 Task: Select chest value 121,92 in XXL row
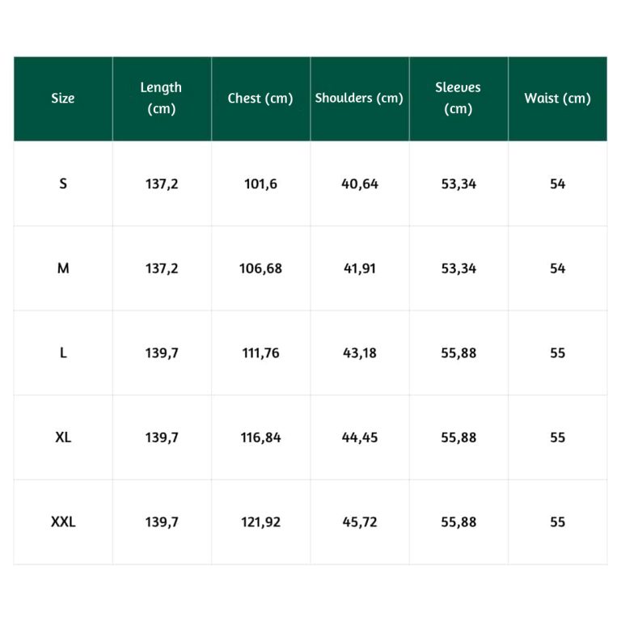pyautogui.click(x=260, y=522)
